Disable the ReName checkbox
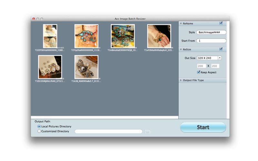Screen dimensions: 258x161 (221, 23)
